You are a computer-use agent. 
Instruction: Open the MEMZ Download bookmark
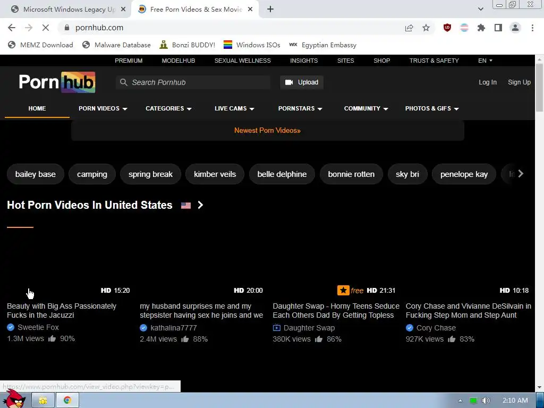[40, 45]
